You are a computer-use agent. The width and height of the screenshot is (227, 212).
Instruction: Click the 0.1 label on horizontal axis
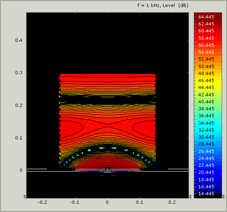coord(140,202)
